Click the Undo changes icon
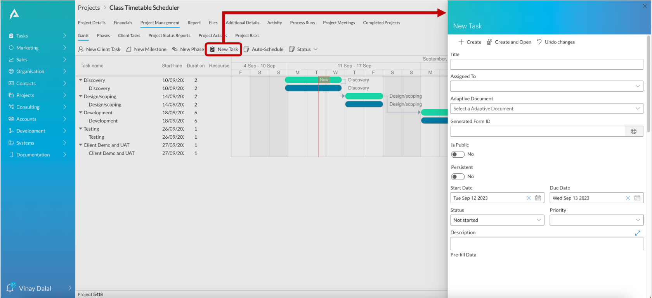Image resolution: width=652 pixels, height=298 pixels. point(539,42)
